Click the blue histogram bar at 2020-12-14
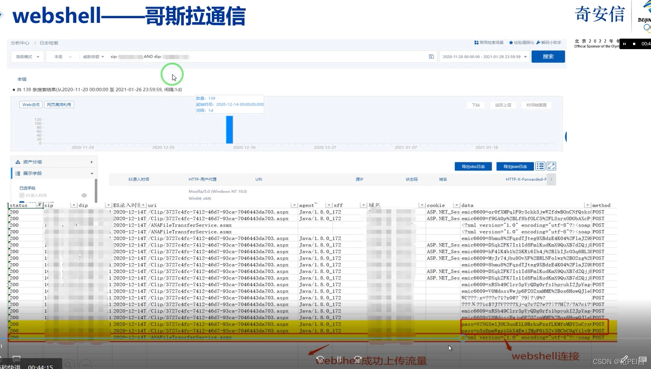Screen dimensions: 651x369 pyautogui.click(x=229, y=129)
